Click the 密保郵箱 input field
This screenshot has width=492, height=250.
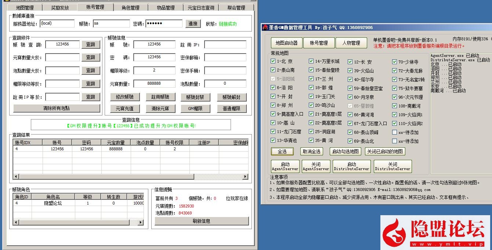pyautogui.click(x=225, y=58)
